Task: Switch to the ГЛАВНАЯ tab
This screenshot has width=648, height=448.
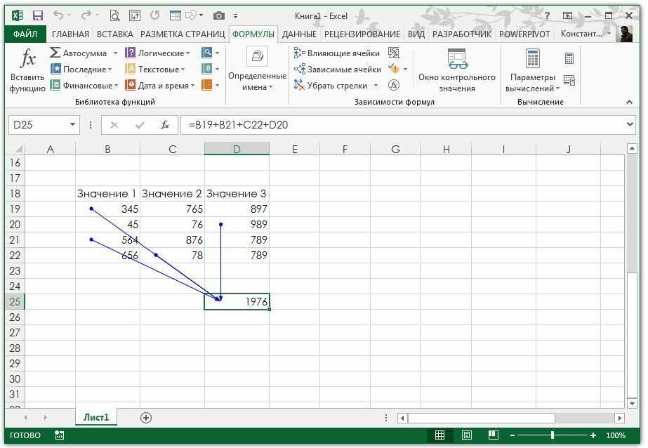Action: (70, 34)
